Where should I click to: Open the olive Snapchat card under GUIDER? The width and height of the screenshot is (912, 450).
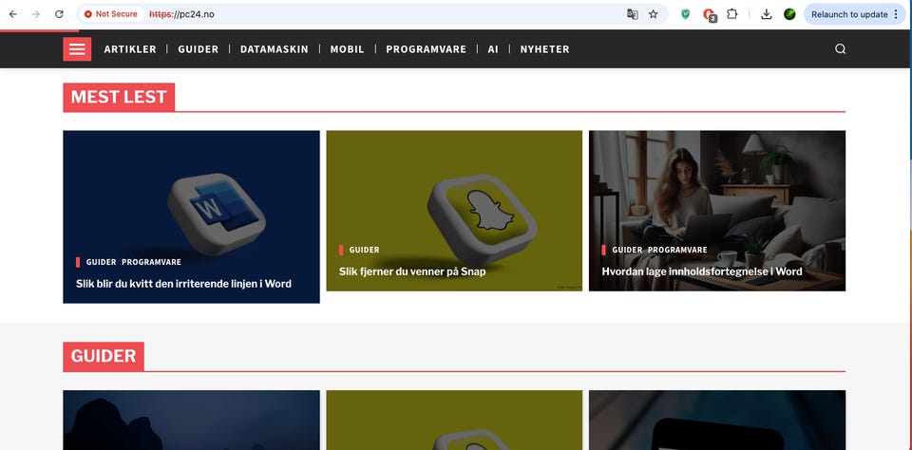[454, 420]
